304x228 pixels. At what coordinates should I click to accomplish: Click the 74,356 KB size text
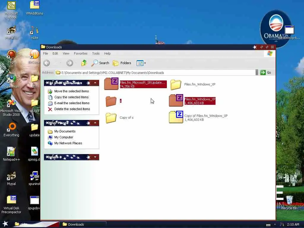(x=127, y=86)
